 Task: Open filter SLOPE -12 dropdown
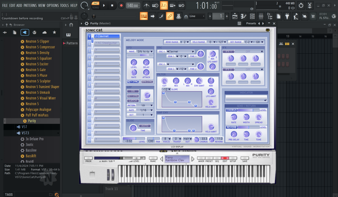[x=166, y=89]
